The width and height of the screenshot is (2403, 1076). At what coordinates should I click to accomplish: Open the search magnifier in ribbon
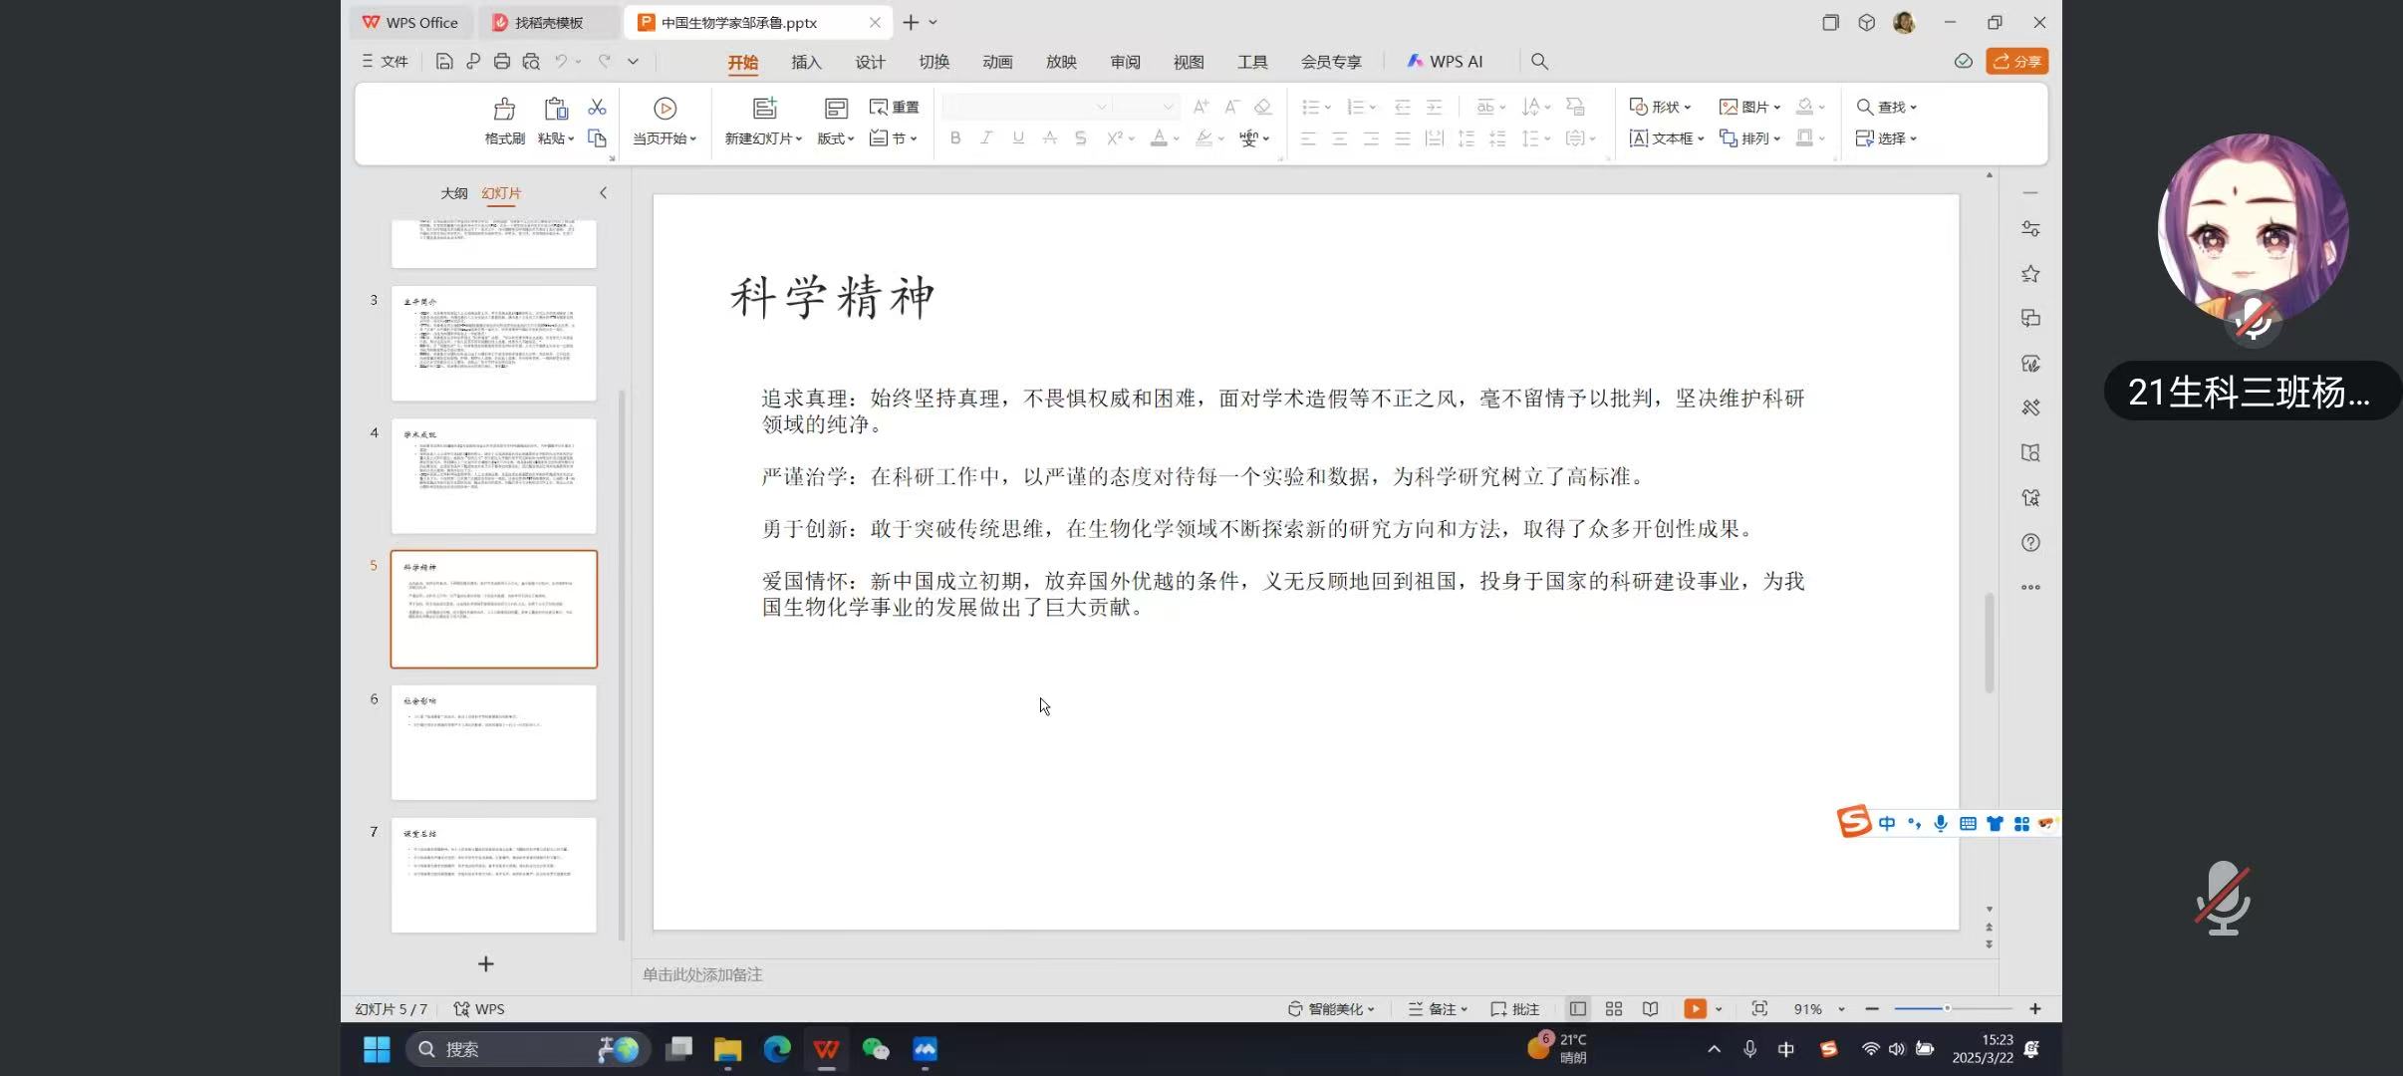click(1539, 62)
